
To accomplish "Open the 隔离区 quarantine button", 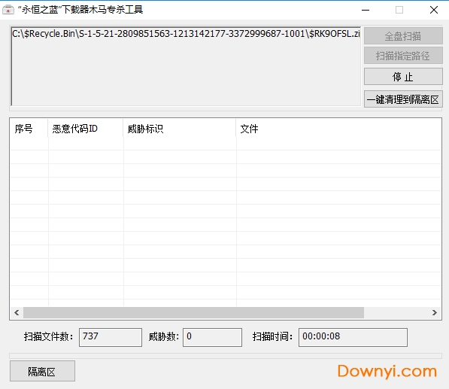I will pos(42,371).
